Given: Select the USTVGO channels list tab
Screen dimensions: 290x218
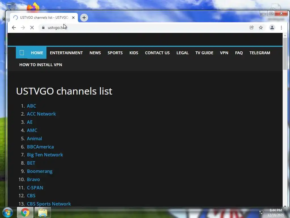Looking at the screenshot, I should point(44,18).
